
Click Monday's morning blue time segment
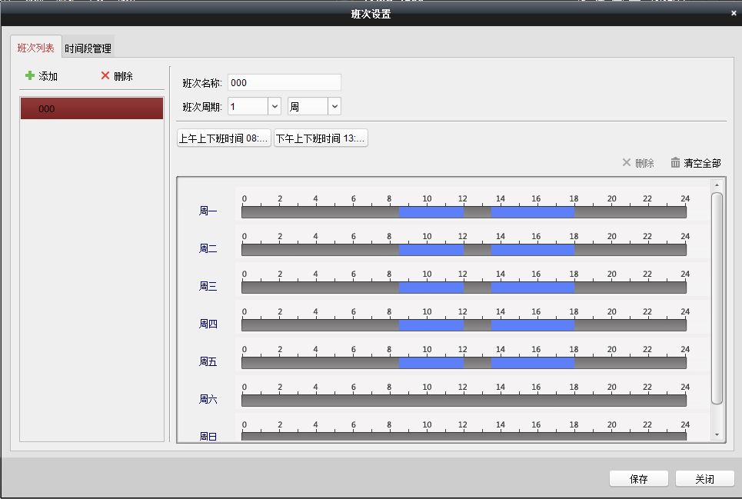click(431, 212)
